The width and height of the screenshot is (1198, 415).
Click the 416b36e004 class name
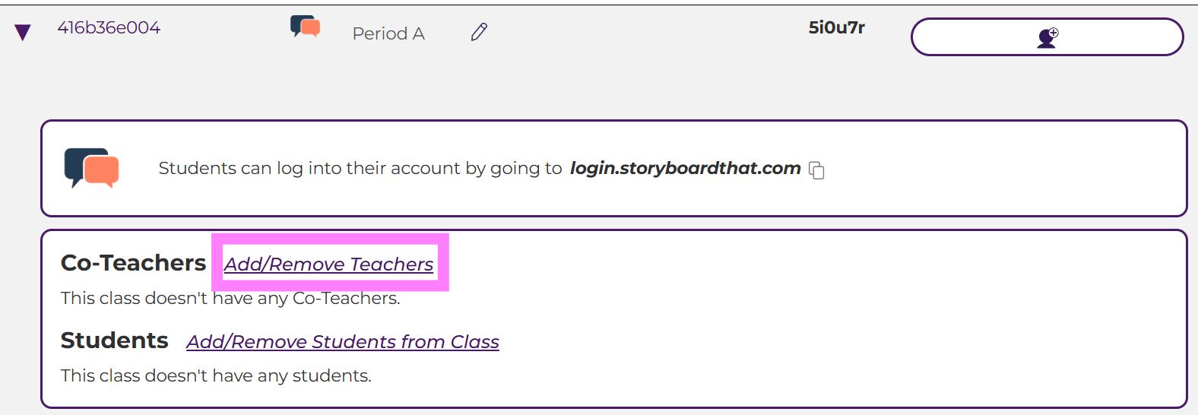click(109, 28)
